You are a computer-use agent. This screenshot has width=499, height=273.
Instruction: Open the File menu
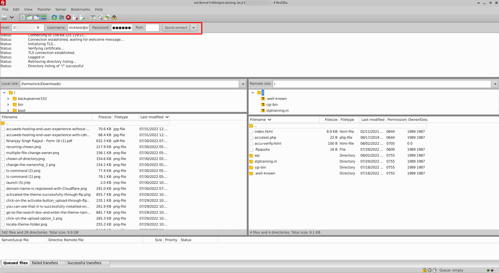pos(5,9)
